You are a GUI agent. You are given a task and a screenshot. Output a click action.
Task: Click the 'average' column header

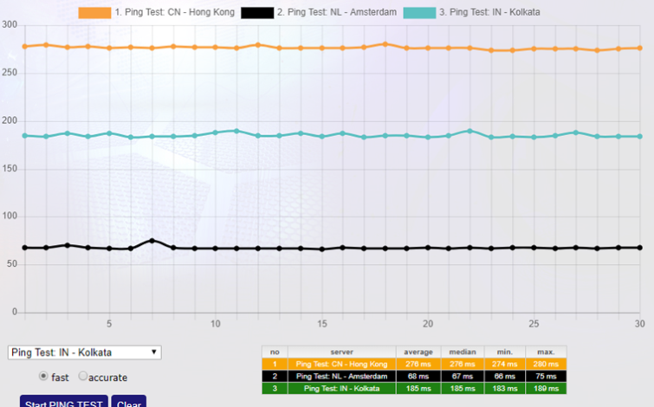(418, 352)
